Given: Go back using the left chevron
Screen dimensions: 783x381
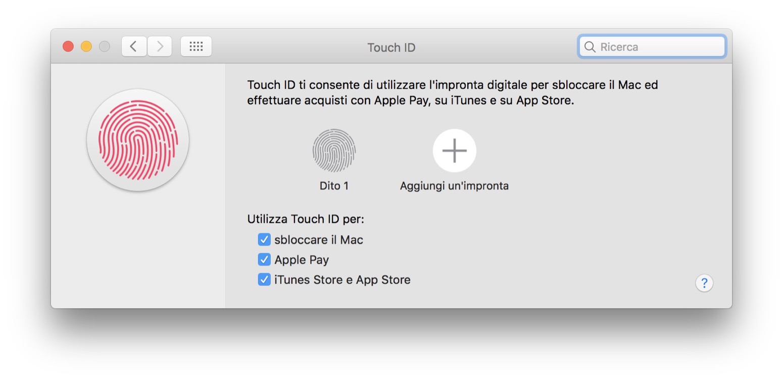Looking at the screenshot, I should (x=134, y=47).
